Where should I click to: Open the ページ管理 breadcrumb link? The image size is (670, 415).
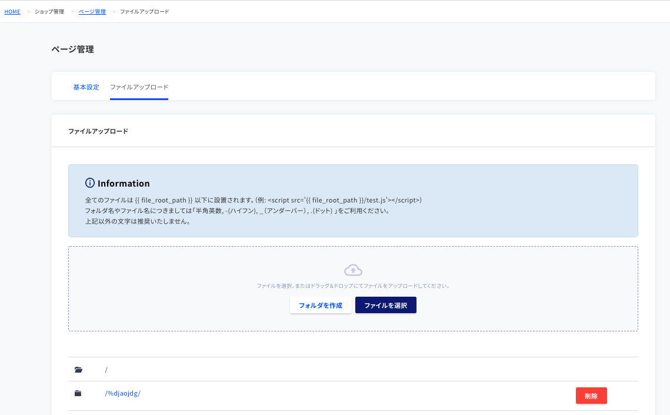pos(92,12)
